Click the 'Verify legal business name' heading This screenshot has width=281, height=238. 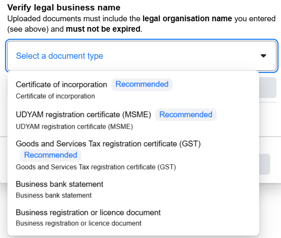[64, 8]
